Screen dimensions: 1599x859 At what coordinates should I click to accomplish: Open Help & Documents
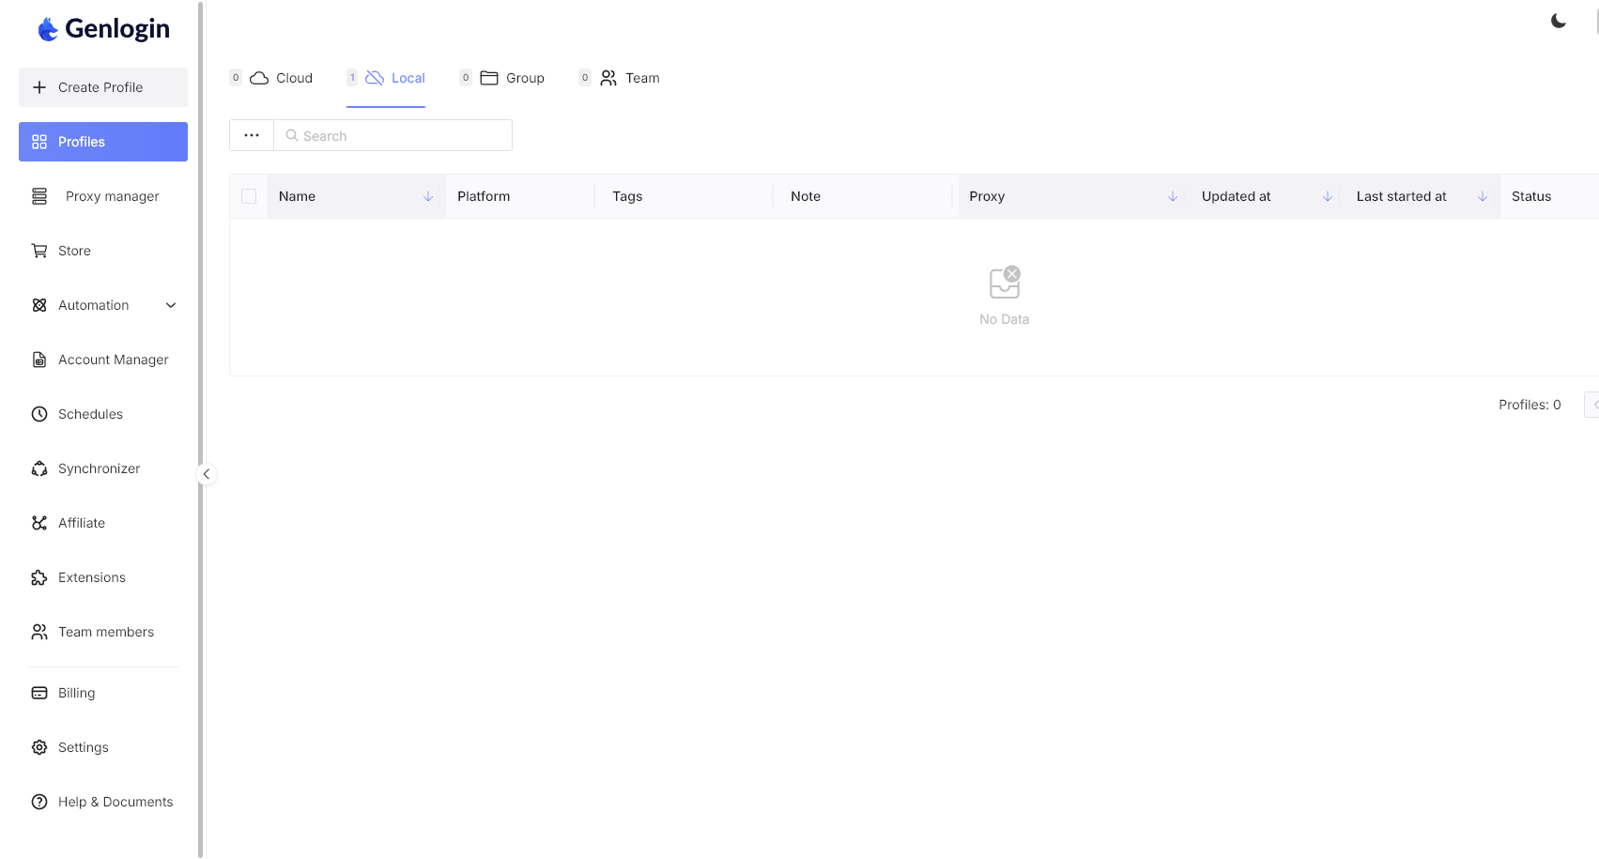(103, 802)
